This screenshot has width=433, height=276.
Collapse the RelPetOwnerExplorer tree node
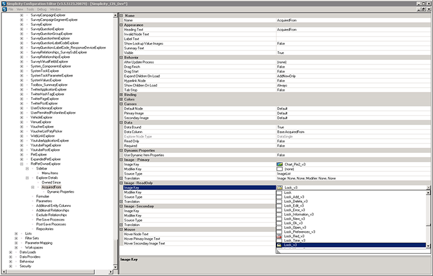[22, 164]
